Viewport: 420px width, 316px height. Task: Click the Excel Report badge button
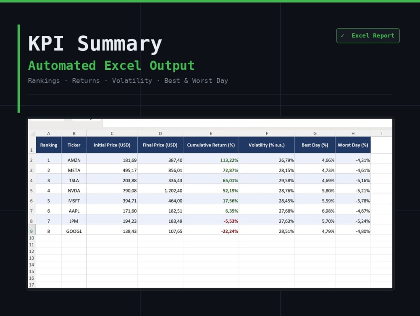click(368, 36)
